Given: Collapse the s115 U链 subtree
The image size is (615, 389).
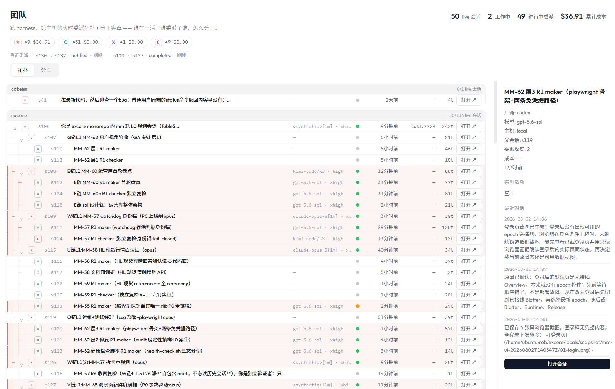Looking at the screenshot, I should tap(21, 252).
